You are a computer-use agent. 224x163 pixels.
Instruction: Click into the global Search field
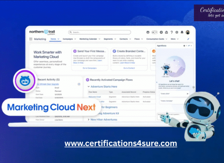coord(99,32)
